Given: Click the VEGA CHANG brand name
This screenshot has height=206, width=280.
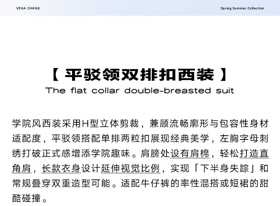Looking at the screenshot, I should (28, 8).
